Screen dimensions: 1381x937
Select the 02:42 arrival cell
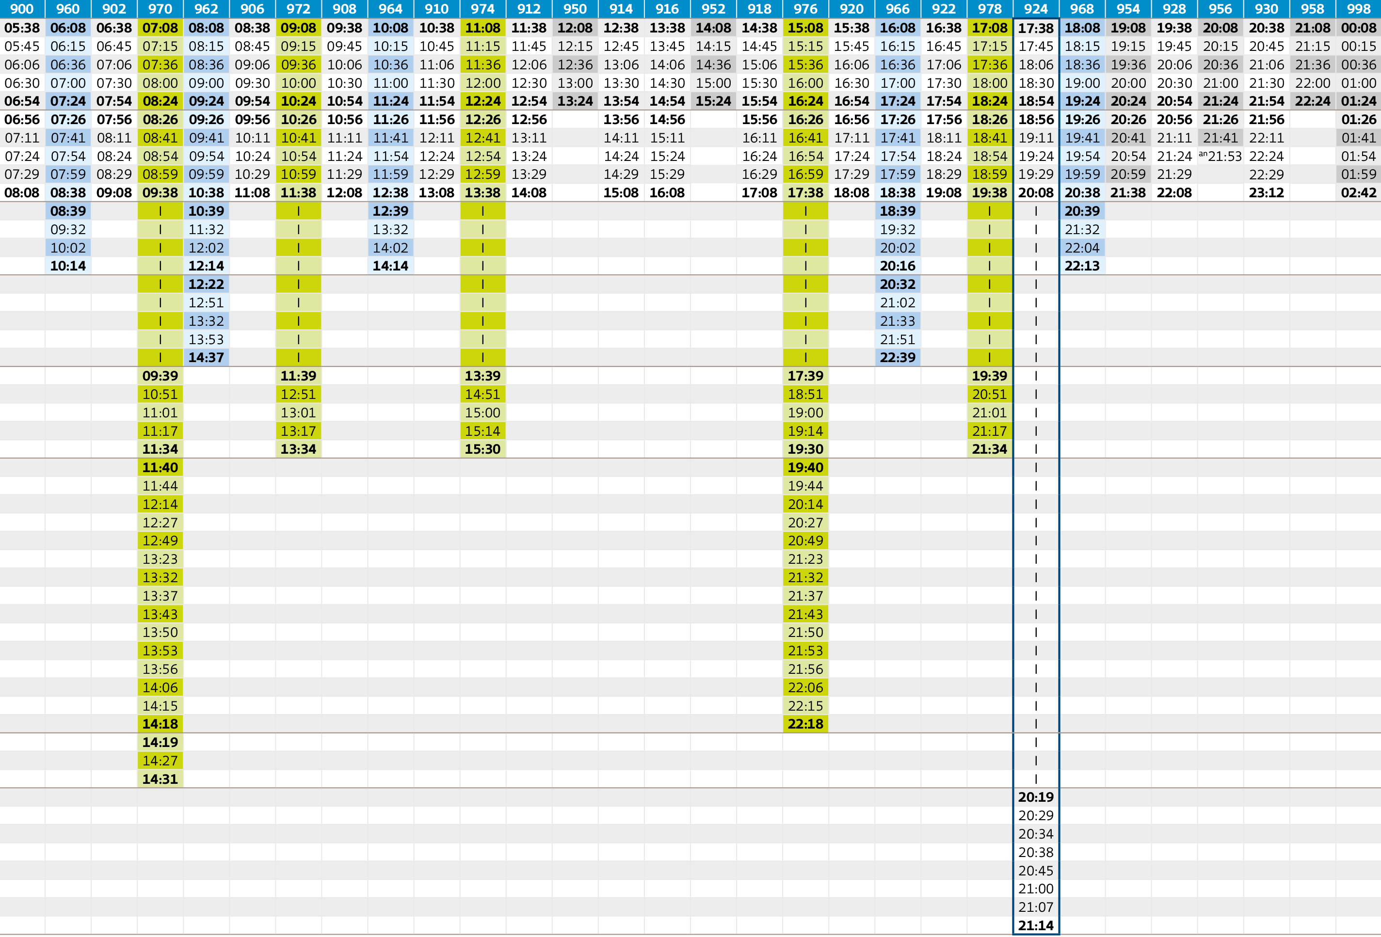click(1359, 192)
